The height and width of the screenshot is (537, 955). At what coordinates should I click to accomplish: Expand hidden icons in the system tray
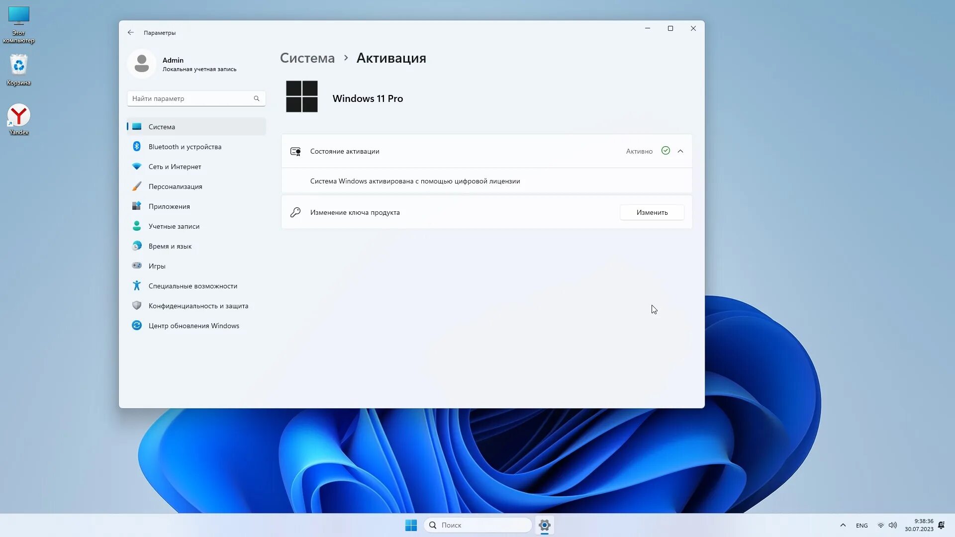pos(843,525)
